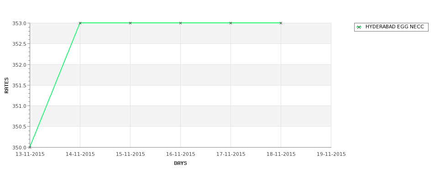The width and height of the screenshot is (445, 196).
Task: Click the HYDERABAD EGG NECC legend label
Action: coord(394,26)
